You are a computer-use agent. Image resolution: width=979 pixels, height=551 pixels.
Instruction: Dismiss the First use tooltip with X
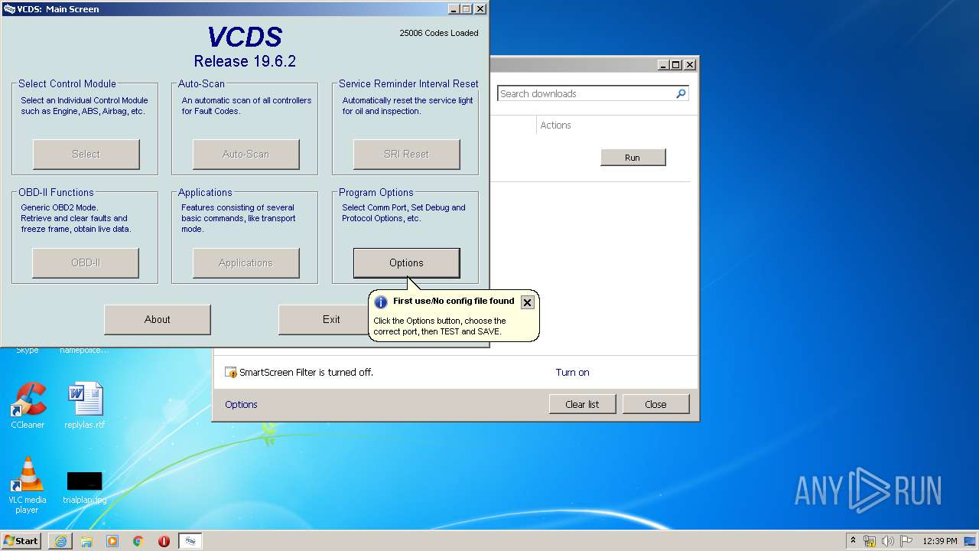coord(527,302)
